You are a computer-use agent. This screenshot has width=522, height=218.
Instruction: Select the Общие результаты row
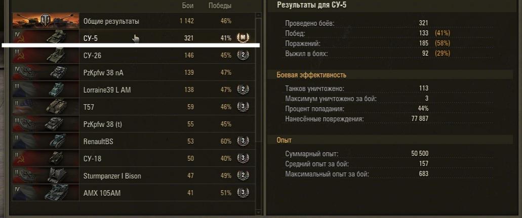(x=111, y=21)
